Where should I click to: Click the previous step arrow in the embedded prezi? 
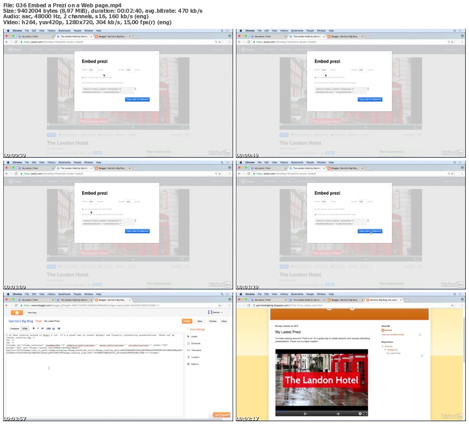point(305,414)
